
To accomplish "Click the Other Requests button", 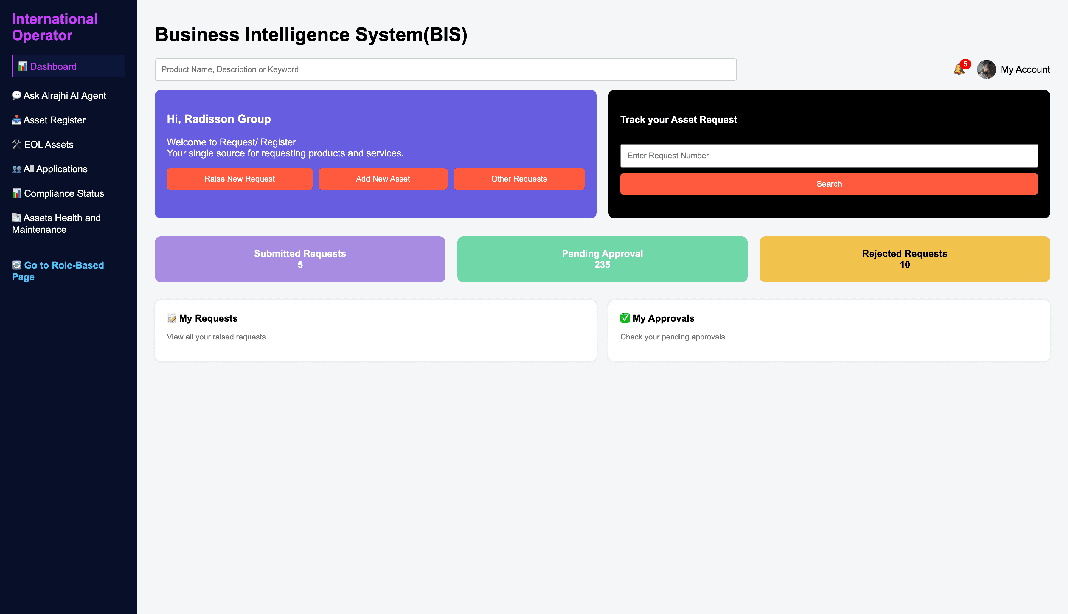I will tap(519, 179).
